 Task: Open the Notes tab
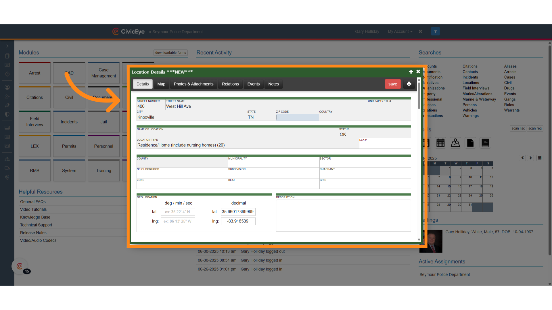tap(273, 84)
